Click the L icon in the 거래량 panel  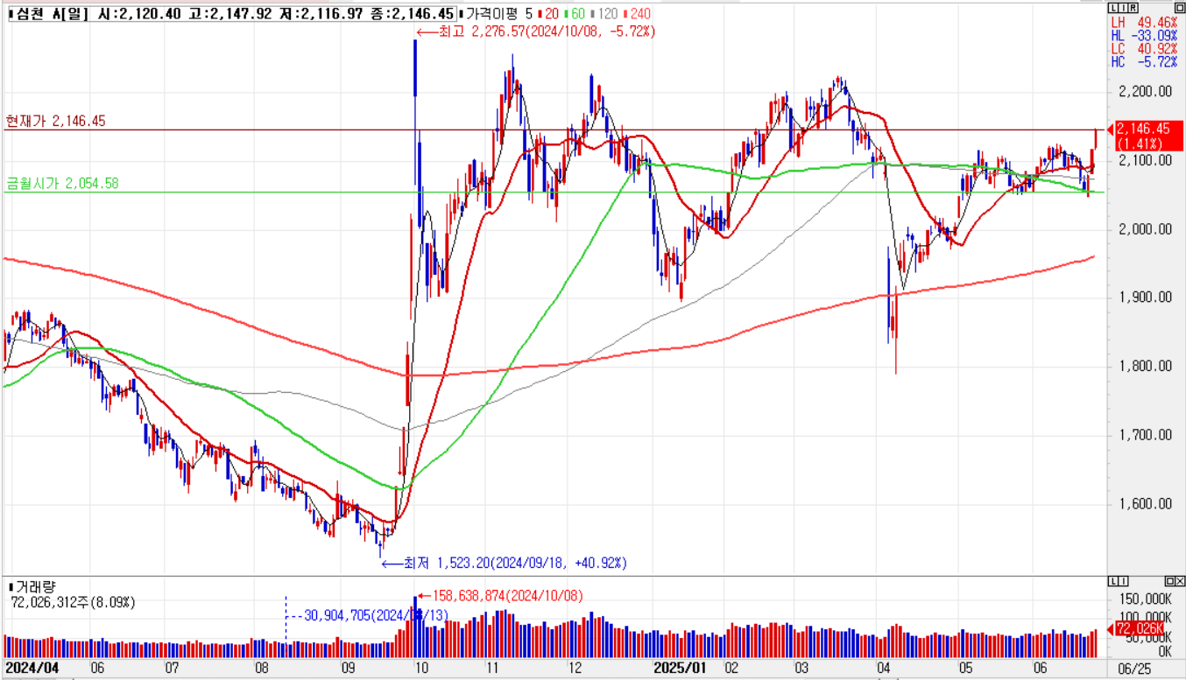point(1114,581)
